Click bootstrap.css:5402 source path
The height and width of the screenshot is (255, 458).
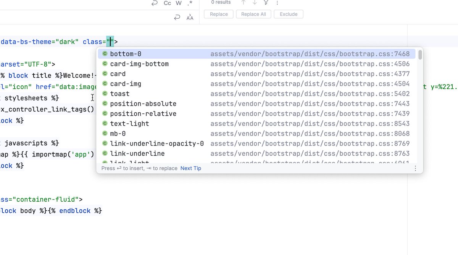click(x=310, y=94)
